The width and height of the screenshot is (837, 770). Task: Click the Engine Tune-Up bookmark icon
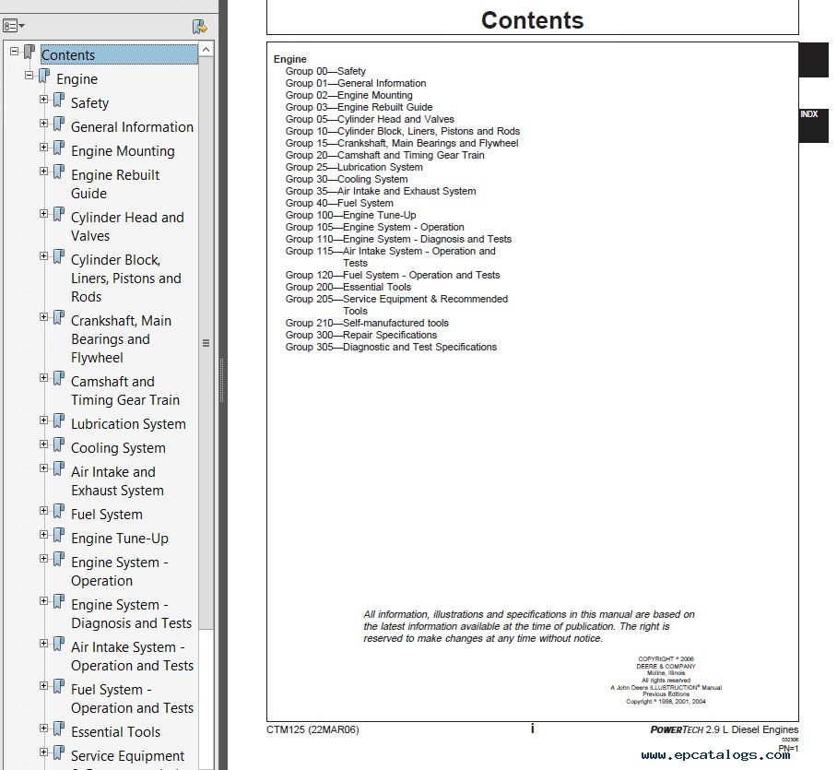pos(59,535)
